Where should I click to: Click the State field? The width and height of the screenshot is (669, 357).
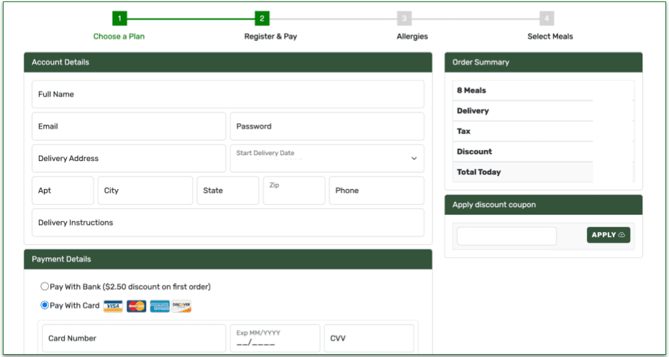(x=228, y=190)
